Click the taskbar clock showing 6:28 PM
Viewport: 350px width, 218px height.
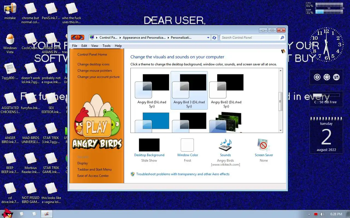(336, 214)
